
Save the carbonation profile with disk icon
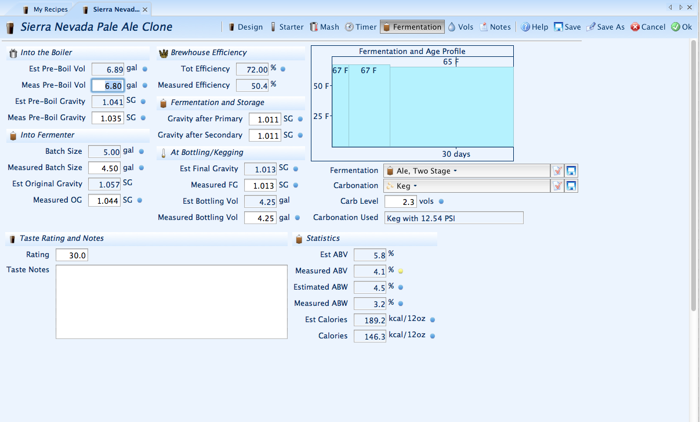[571, 186]
